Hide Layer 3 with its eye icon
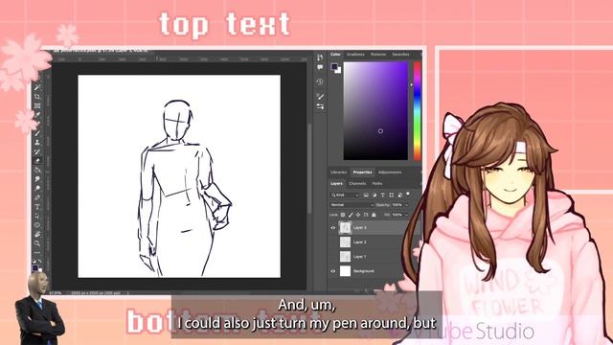This screenshot has height=345, width=613. click(x=333, y=228)
